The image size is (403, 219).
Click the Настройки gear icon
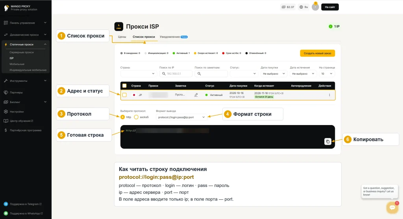click(x=6, y=112)
